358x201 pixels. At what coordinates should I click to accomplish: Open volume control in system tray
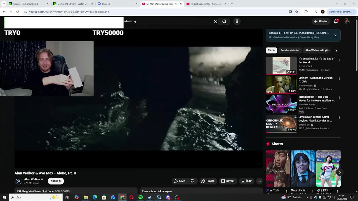pos(333,197)
